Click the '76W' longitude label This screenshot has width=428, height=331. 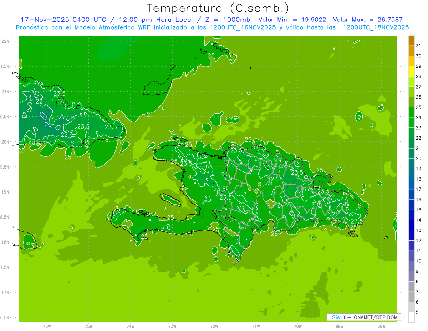click(x=47, y=326)
